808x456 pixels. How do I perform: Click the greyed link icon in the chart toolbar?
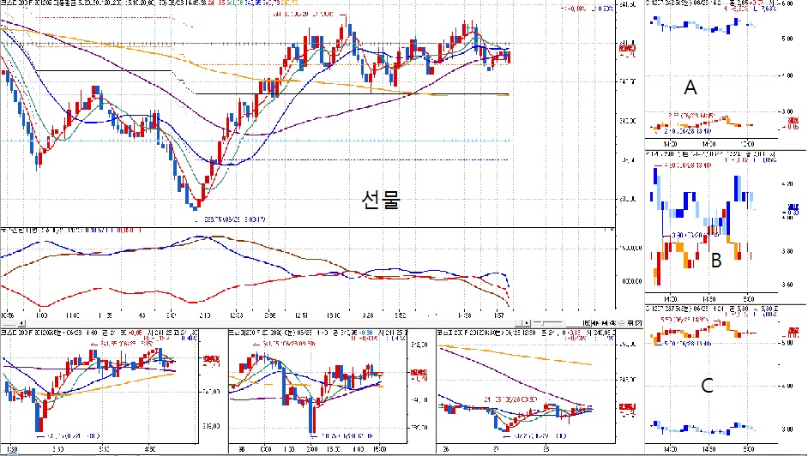(x=622, y=323)
